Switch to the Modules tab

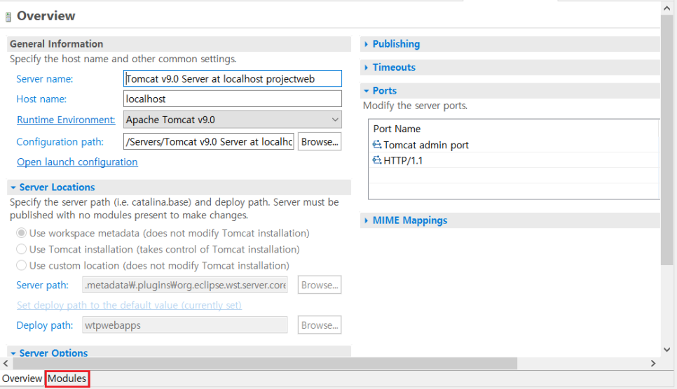click(x=67, y=379)
